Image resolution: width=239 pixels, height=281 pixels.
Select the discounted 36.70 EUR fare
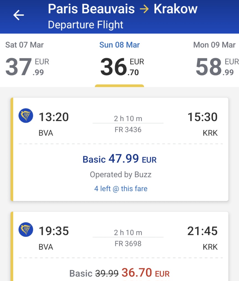pos(146,273)
